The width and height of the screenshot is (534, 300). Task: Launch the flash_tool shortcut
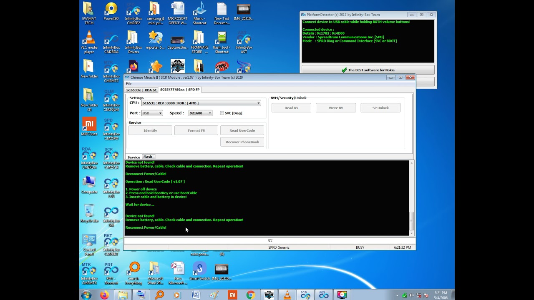pos(222,42)
